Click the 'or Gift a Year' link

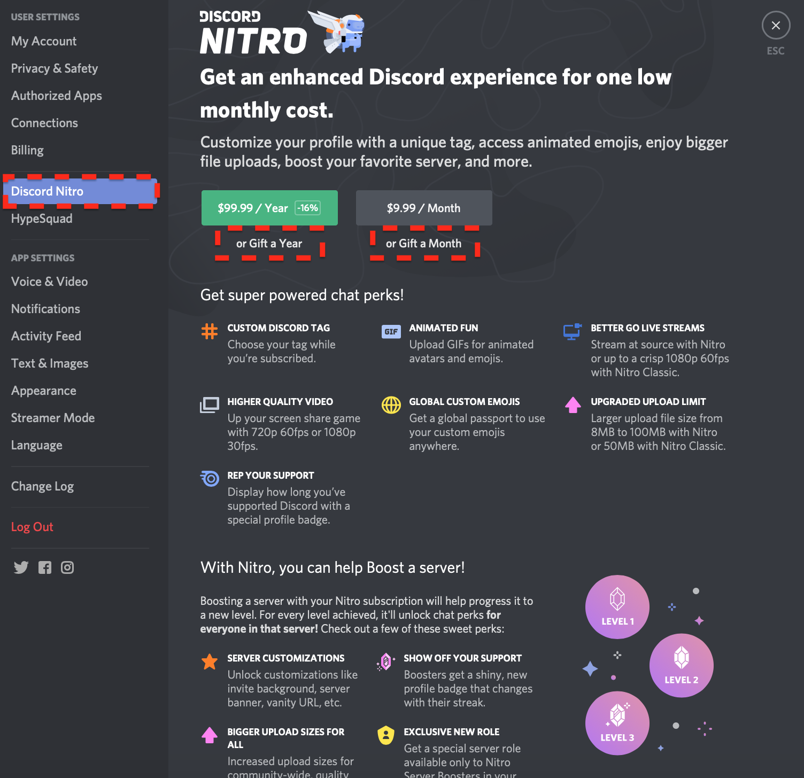coord(269,243)
